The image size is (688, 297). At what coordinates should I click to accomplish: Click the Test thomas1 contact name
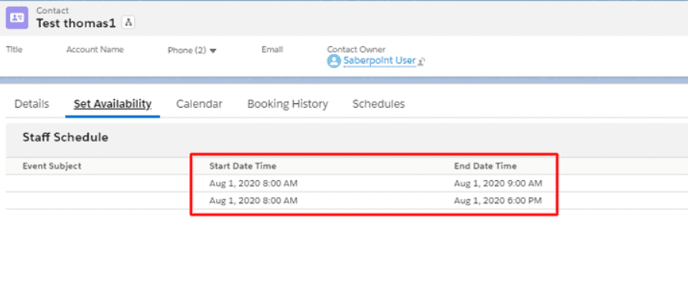tap(76, 23)
